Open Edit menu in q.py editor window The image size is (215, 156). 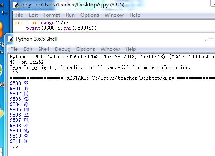33,15
